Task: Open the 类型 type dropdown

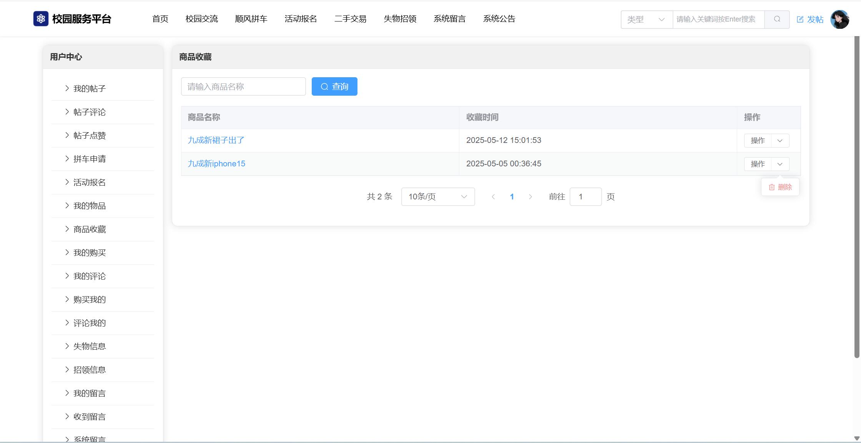Action: tap(646, 19)
